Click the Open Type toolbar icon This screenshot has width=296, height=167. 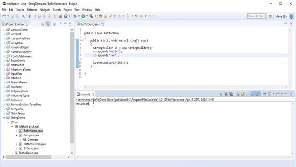(x=100, y=16)
